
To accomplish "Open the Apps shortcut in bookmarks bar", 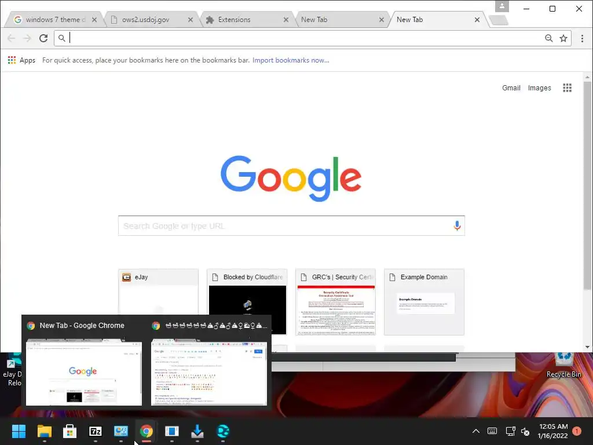I will coord(21,60).
